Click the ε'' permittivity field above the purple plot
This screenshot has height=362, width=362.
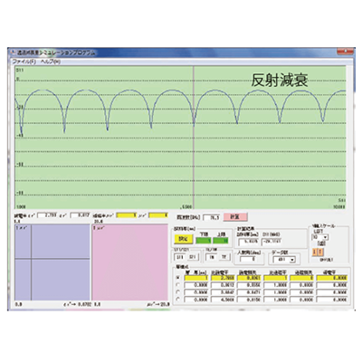pos(80,215)
